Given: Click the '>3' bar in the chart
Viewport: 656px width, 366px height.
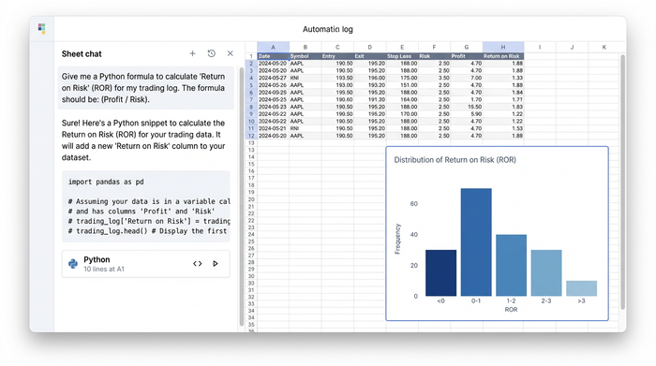Looking at the screenshot, I should point(582,288).
